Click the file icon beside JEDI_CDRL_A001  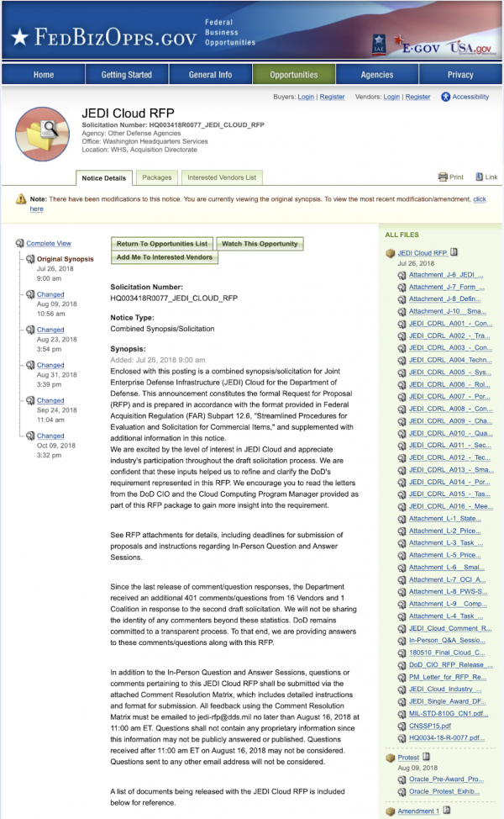(x=402, y=324)
